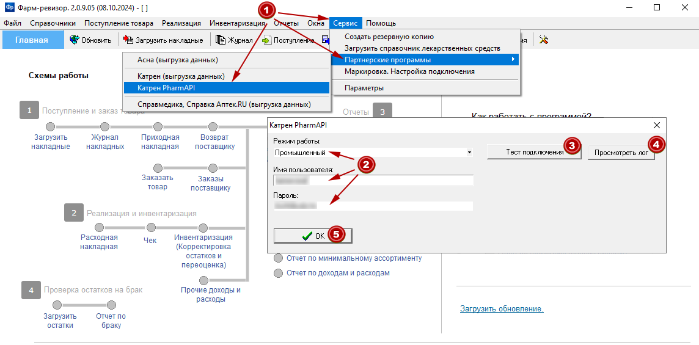Focus the Пароль input field
The height and width of the screenshot is (345, 699).
tap(373, 206)
